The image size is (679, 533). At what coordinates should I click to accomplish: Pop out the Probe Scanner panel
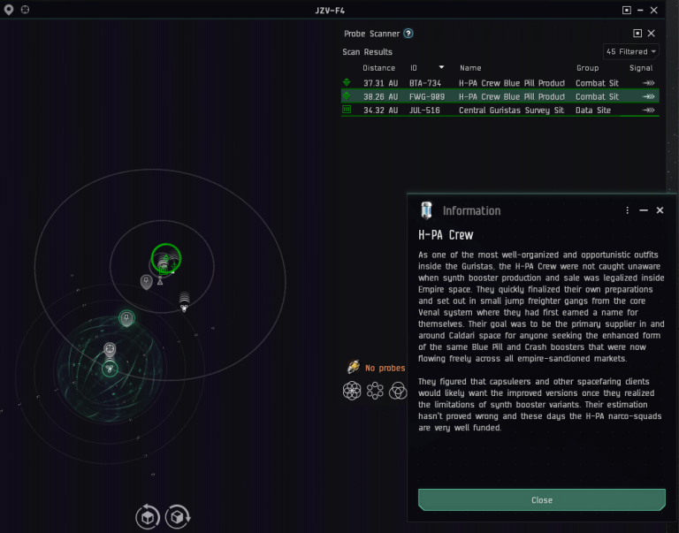(x=637, y=34)
